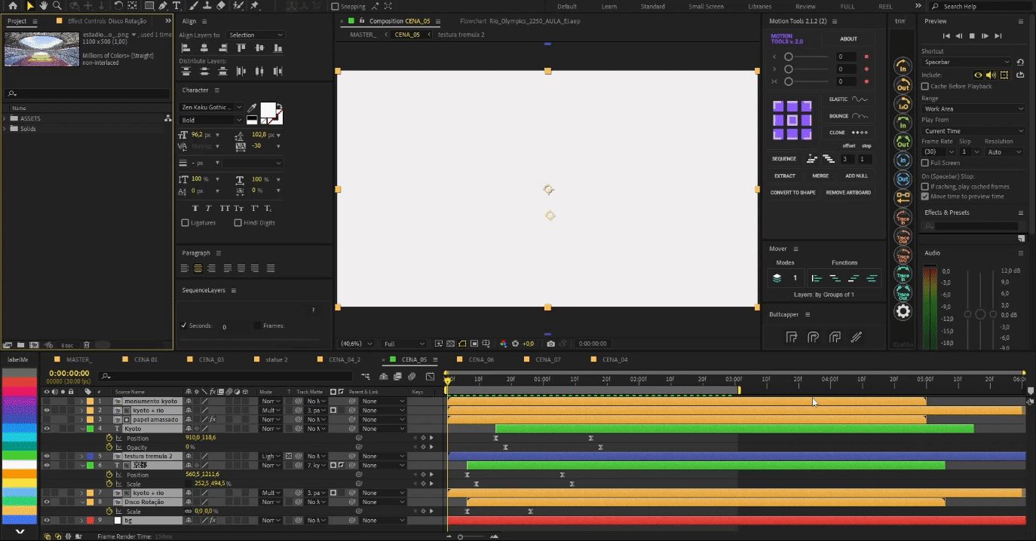This screenshot has height=541, width=1036.
Task: Click the timeline zoom slider at bottom
Action: pyautogui.click(x=472, y=536)
